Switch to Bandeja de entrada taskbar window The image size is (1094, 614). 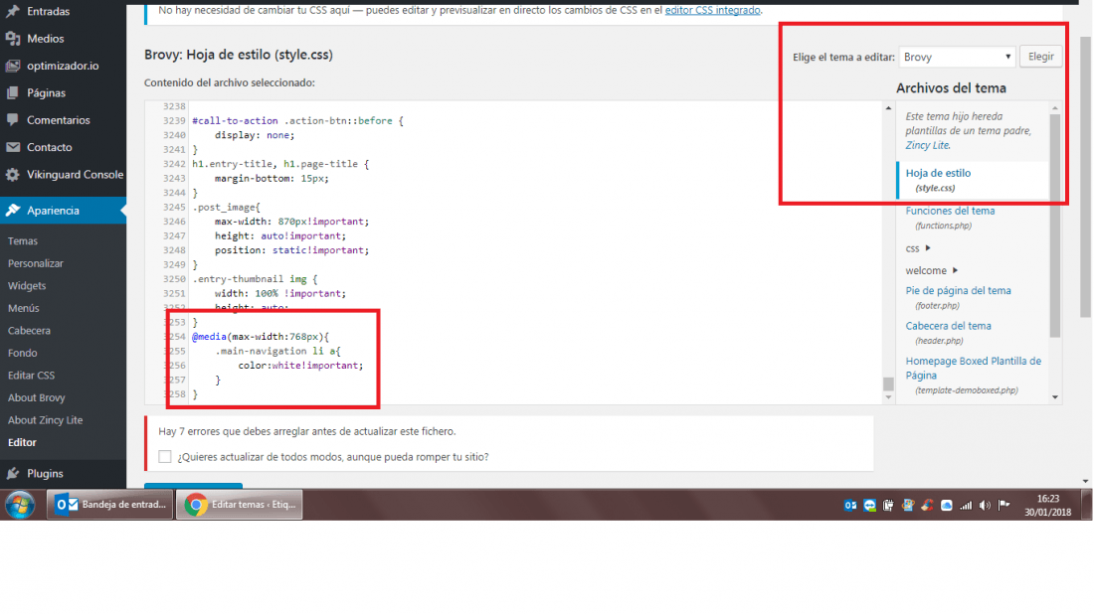tap(110, 504)
